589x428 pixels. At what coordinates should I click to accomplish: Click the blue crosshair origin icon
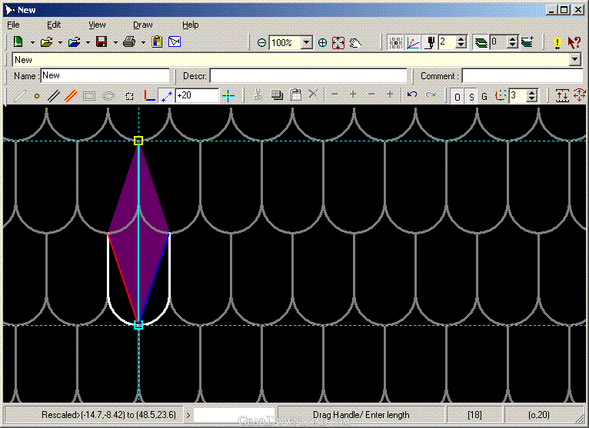tap(228, 96)
